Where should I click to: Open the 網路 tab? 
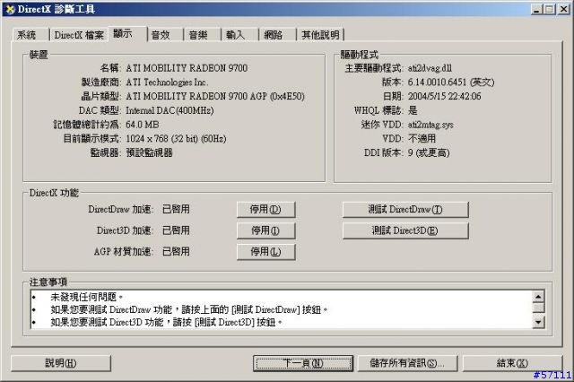(x=277, y=35)
